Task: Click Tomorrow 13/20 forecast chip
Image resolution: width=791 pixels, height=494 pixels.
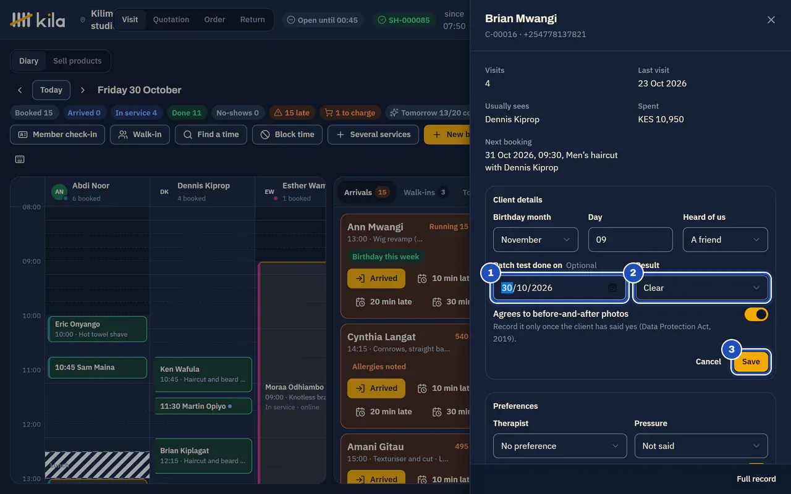Action: pos(429,113)
